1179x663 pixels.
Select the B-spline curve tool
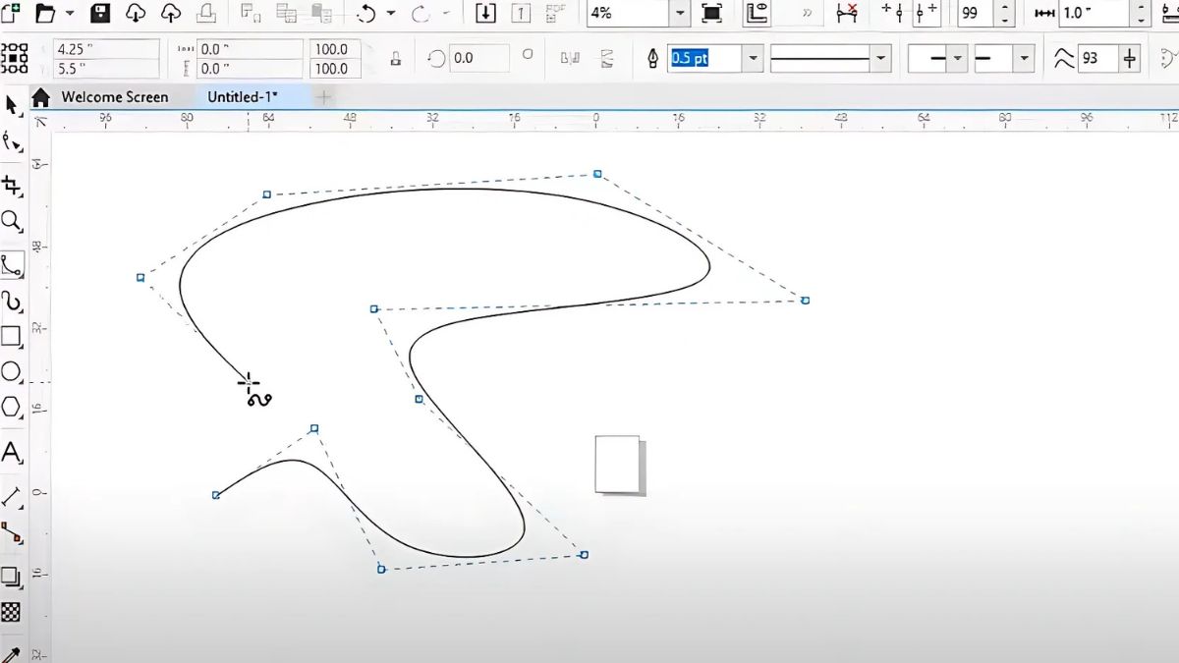(12, 264)
